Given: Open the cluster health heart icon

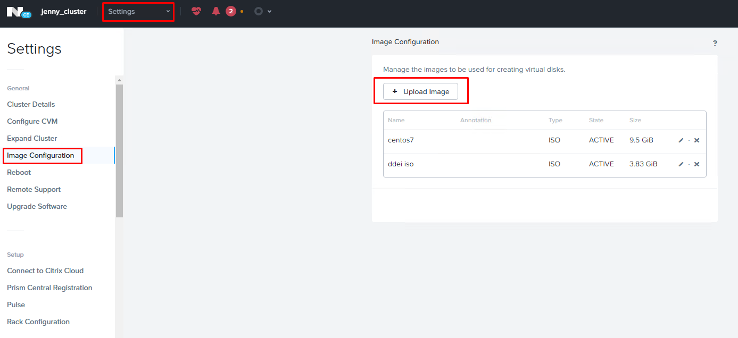Looking at the screenshot, I should (x=196, y=11).
